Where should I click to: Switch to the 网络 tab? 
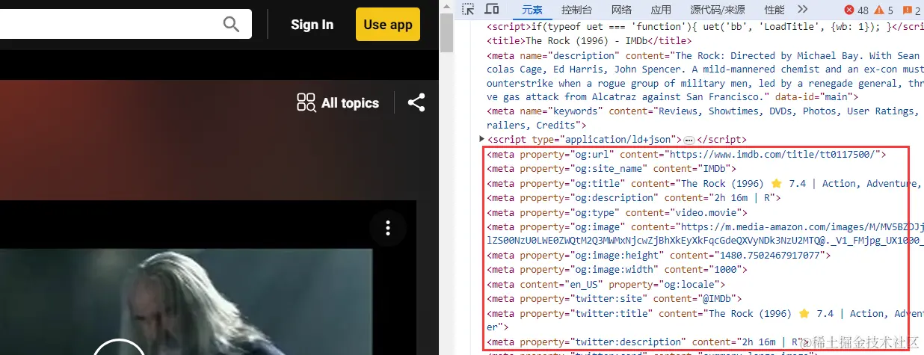click(x=621, y=10)
